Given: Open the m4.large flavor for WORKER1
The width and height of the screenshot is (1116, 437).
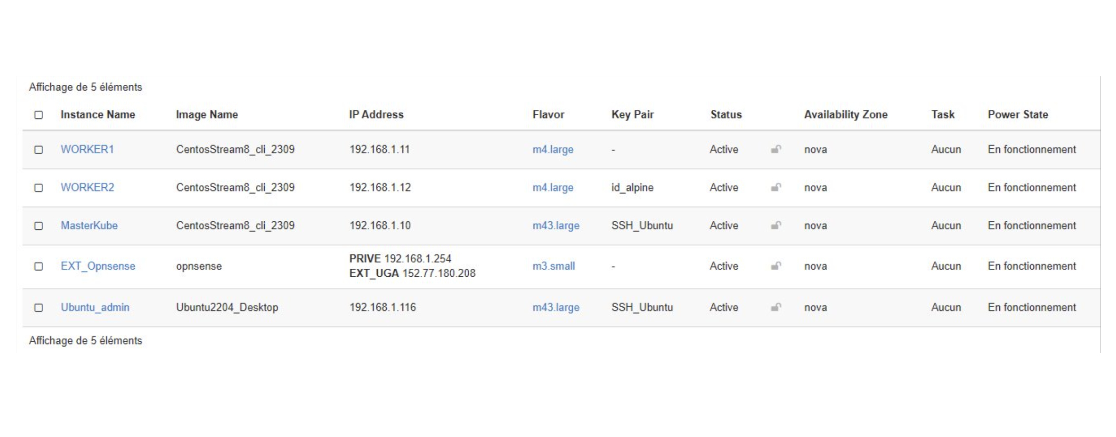Looking at the screenshot, I should click(552, 149).
